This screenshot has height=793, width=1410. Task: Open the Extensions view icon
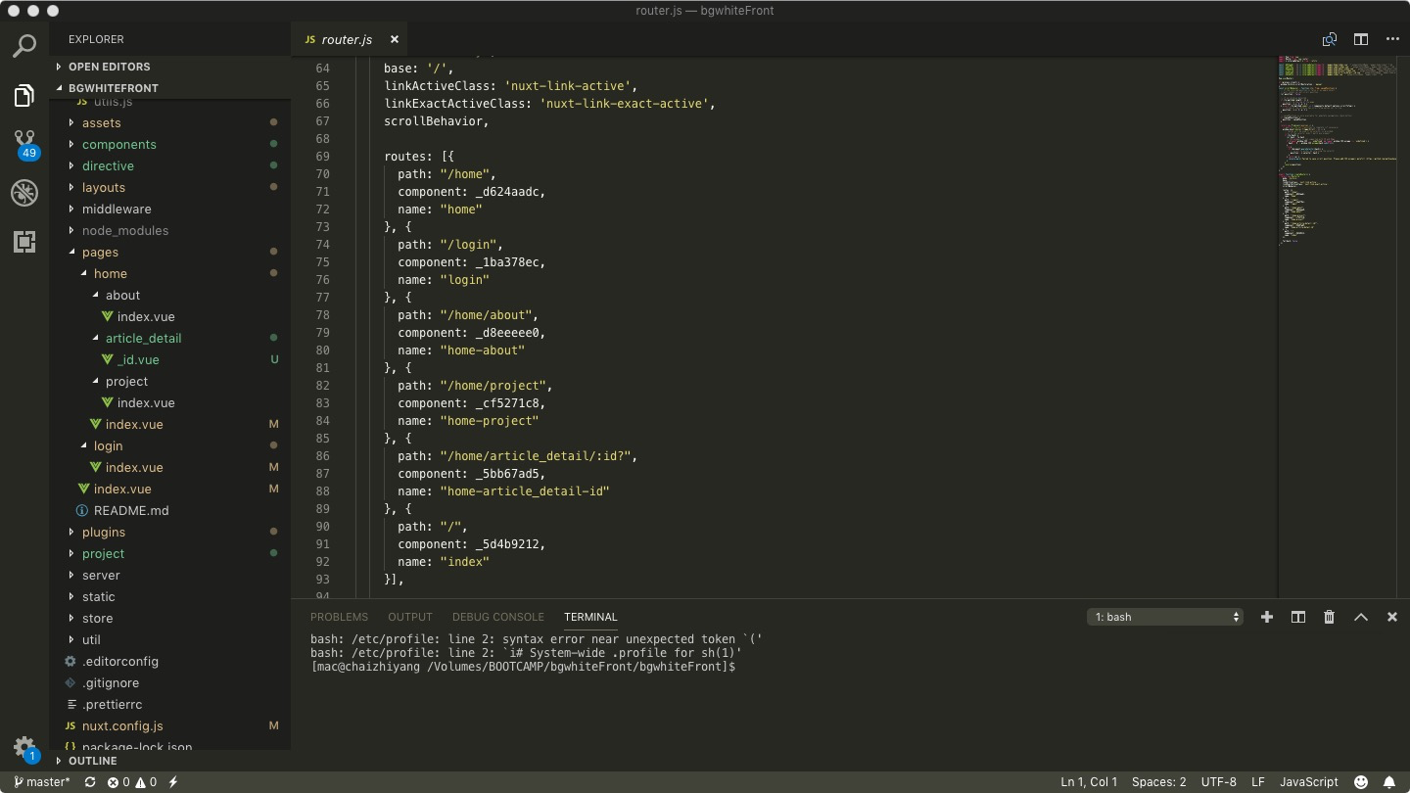pos(24,241)
